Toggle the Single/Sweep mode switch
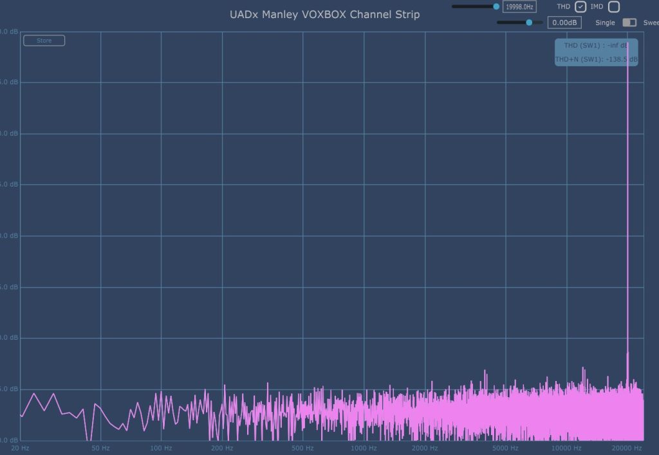 tap(629, 23)
